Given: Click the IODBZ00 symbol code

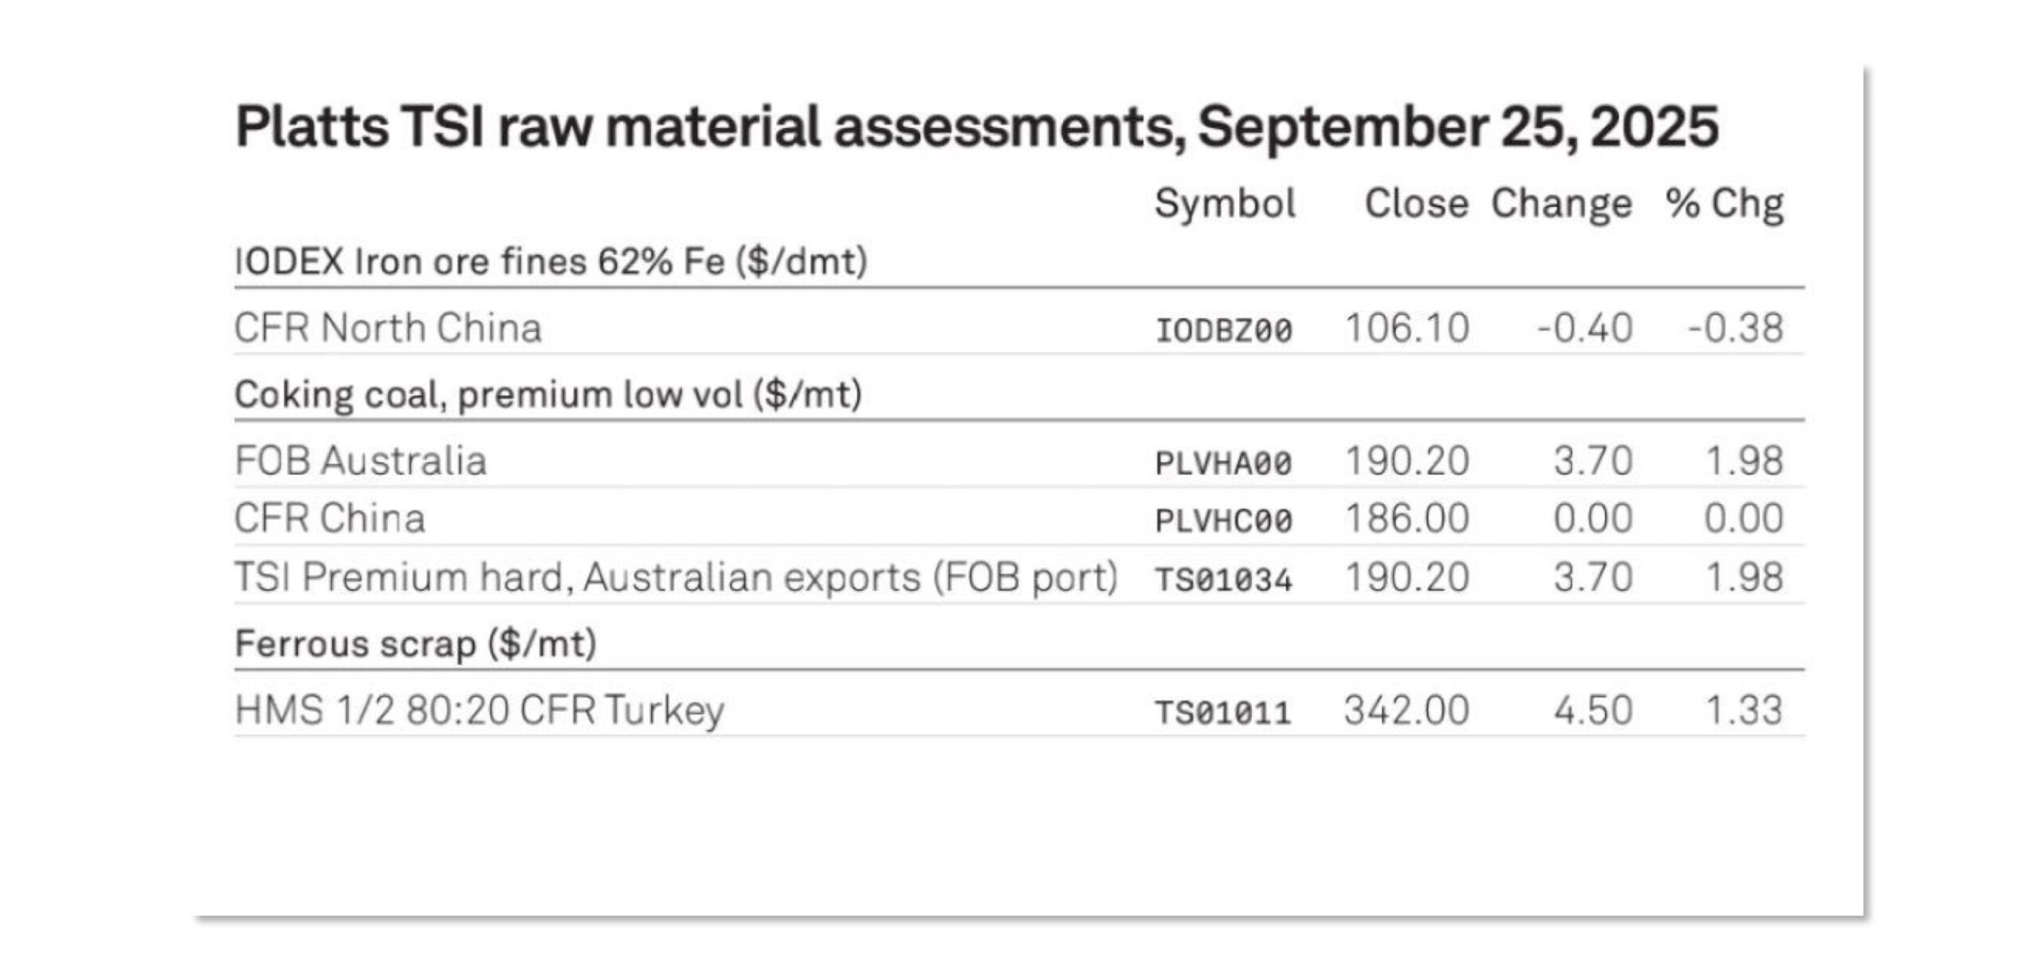Looking at the screenshot, I should click(x=1224, y=330).
